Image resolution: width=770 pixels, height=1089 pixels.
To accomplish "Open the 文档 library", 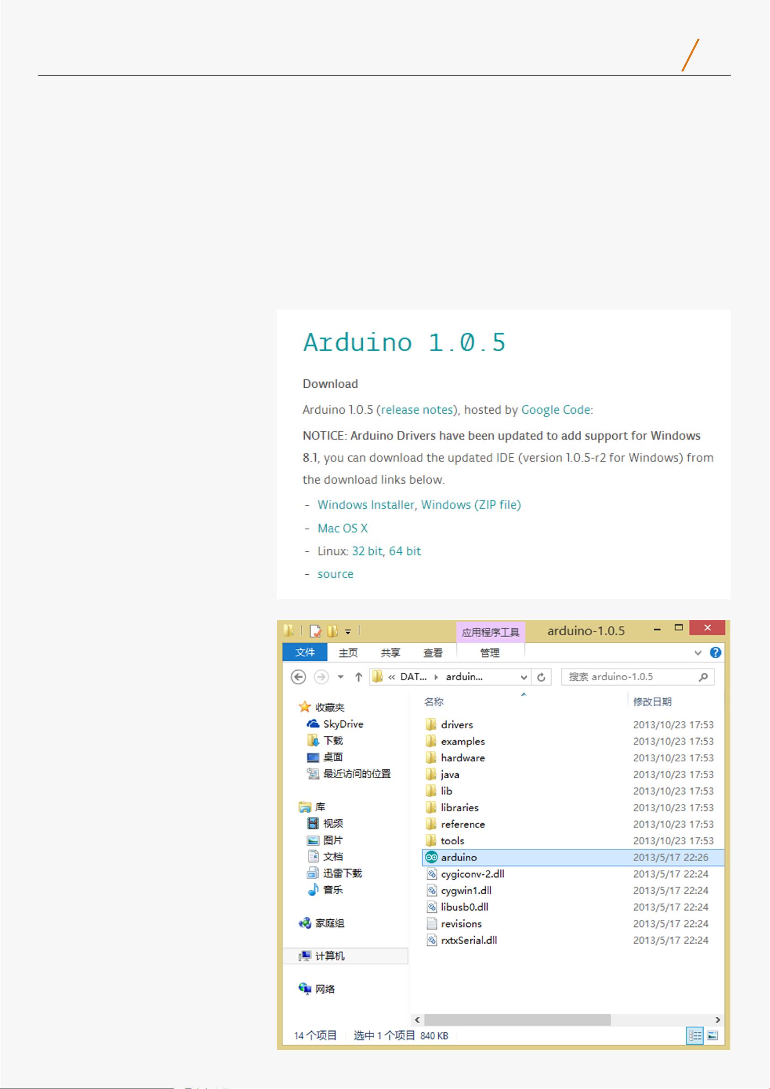I will [332, 856].
